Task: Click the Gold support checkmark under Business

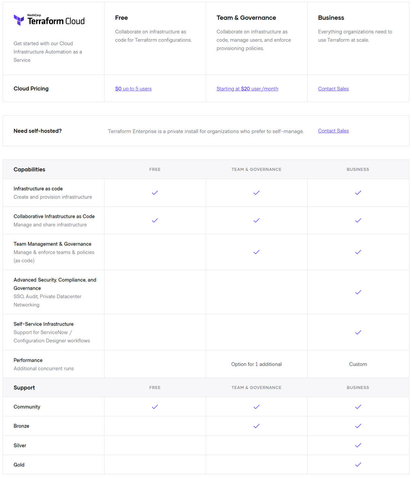Action: point(358,464)
